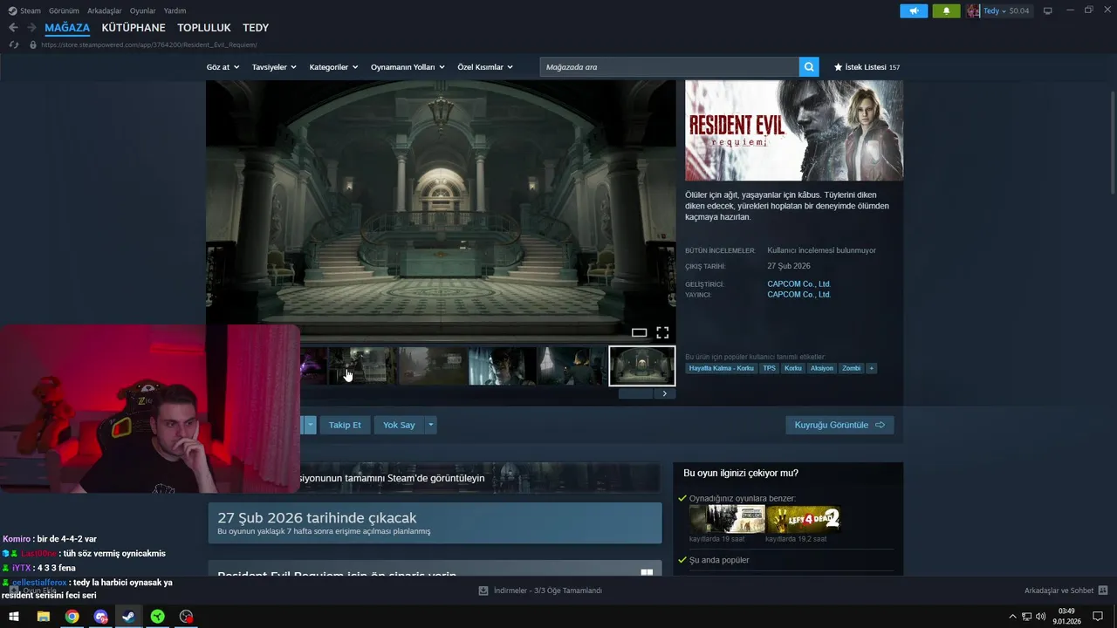
Task: Enter fullscreen on the screenshot viewer
Action: (x=662, y=332)
